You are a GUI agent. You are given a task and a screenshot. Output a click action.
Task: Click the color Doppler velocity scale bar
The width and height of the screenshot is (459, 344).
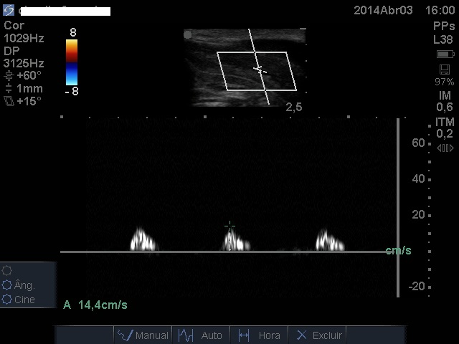(72, 62)
